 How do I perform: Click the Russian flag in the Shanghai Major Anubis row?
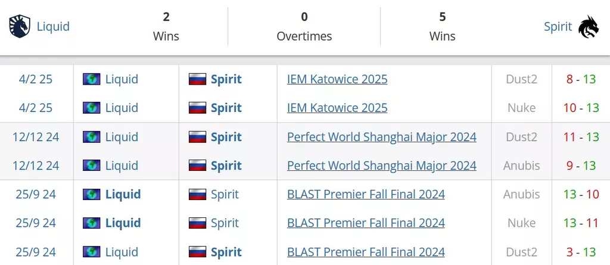[x=198, y=166]
